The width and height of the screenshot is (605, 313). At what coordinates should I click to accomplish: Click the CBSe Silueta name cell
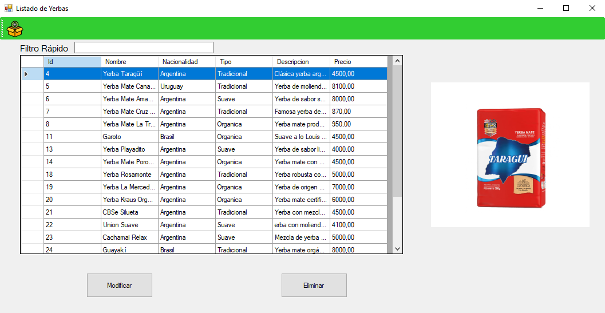coord(129,212)
